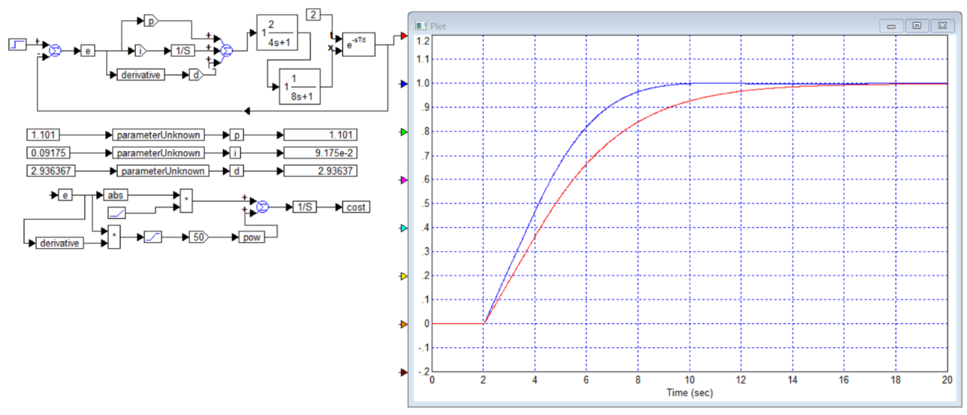Click the limiter block before gain 50
This screenshot has width=967, height=415.
point(153,237)
